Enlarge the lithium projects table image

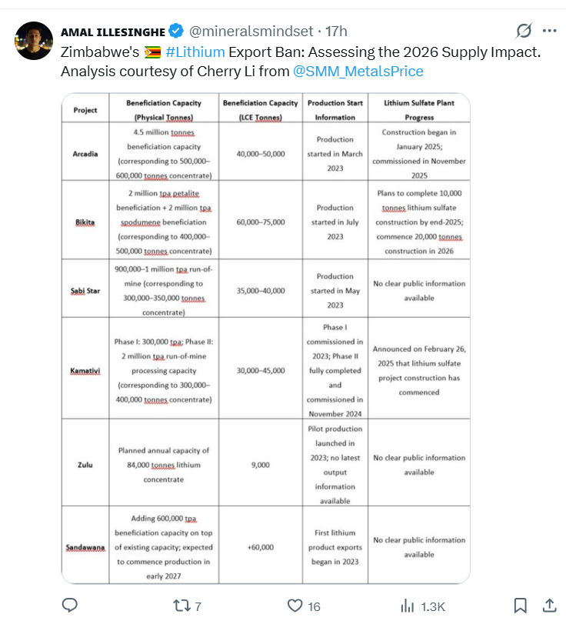265,339
